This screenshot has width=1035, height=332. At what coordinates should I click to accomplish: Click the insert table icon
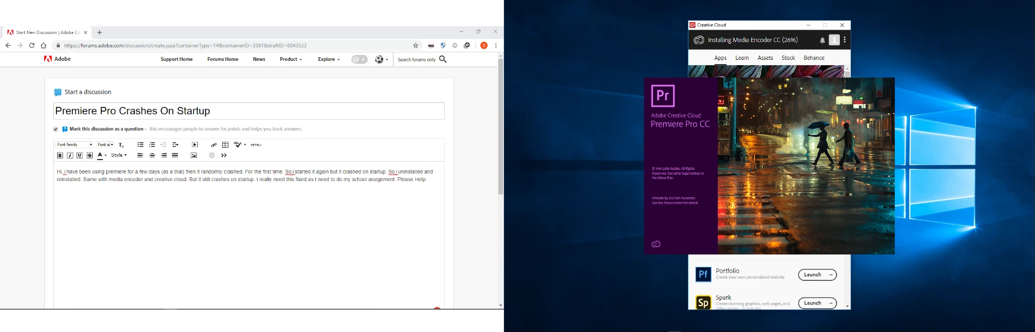click(x=225, y=144)
